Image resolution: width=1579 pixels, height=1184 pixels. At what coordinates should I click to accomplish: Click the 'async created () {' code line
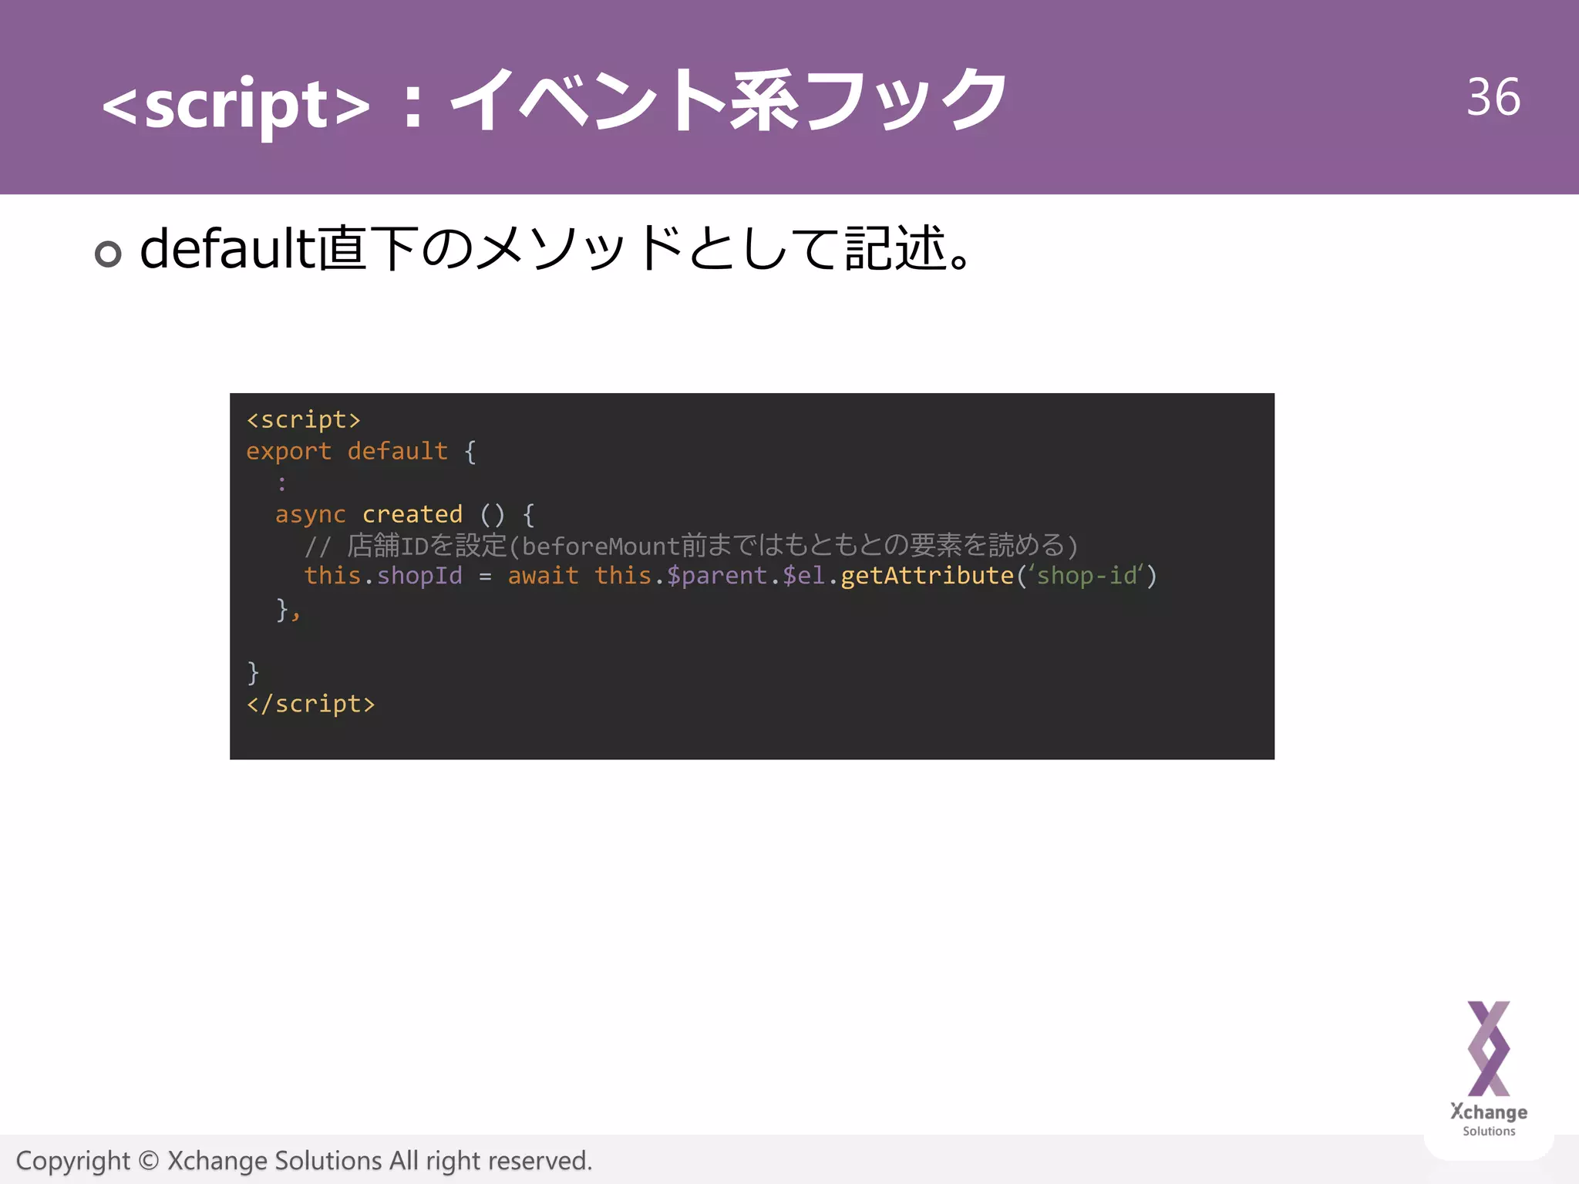pyautogui.click(x=405, y=514)
